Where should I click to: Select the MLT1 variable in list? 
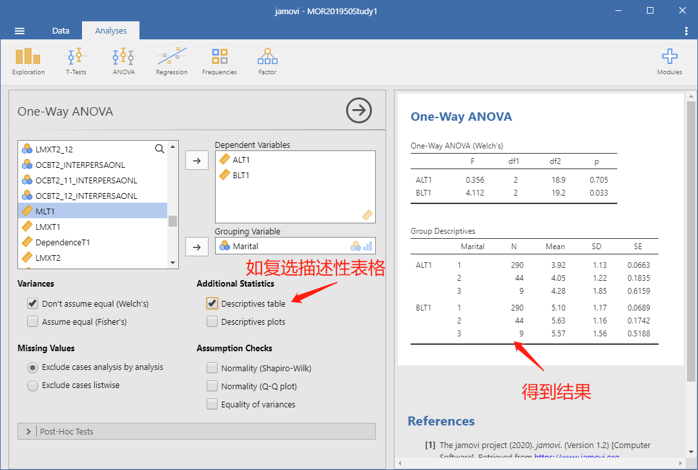[x=92, y=211]
